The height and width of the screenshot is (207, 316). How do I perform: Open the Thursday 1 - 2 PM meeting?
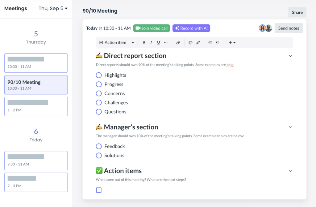(36, 106)
